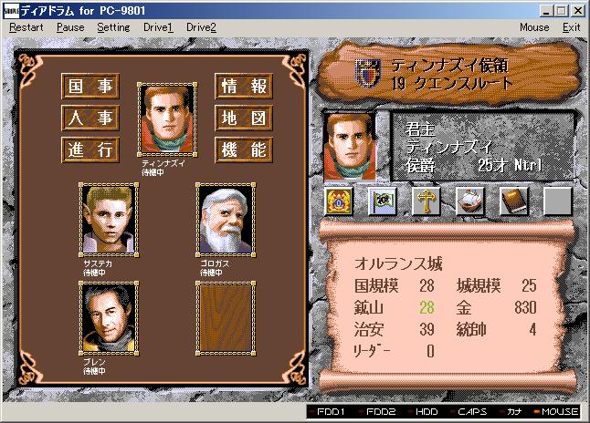Screen dimensions: 590x423
Task: Click the green 鉱山 value 28
Action: coord(427,307)
